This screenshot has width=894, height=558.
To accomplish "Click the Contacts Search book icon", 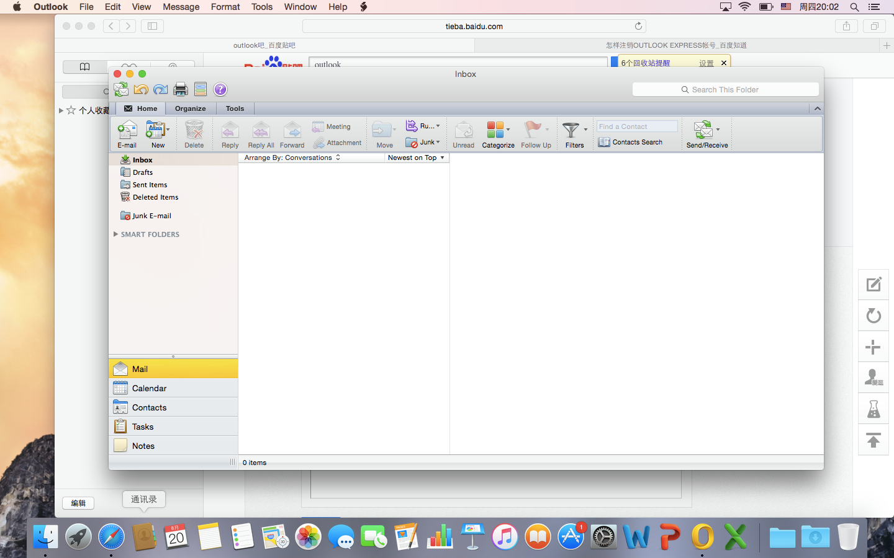I will coord(604,142).
